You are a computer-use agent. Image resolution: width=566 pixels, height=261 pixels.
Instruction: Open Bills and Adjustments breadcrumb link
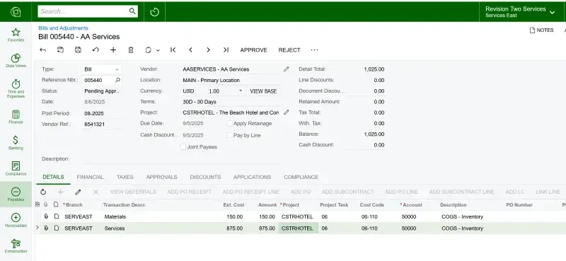[63, 28]
